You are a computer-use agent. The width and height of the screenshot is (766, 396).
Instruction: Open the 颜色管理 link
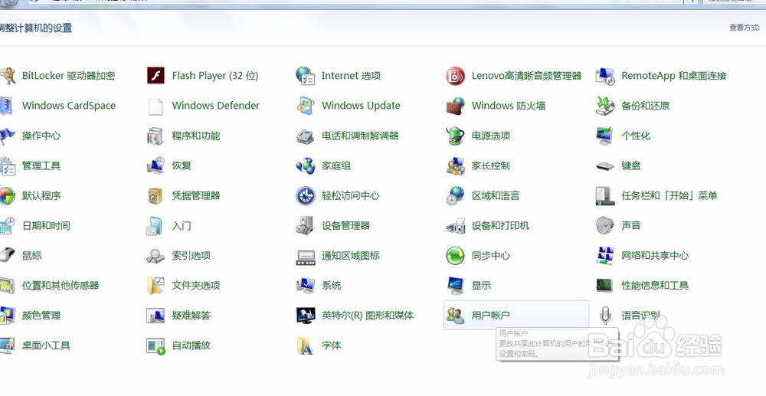coord(41,316)
